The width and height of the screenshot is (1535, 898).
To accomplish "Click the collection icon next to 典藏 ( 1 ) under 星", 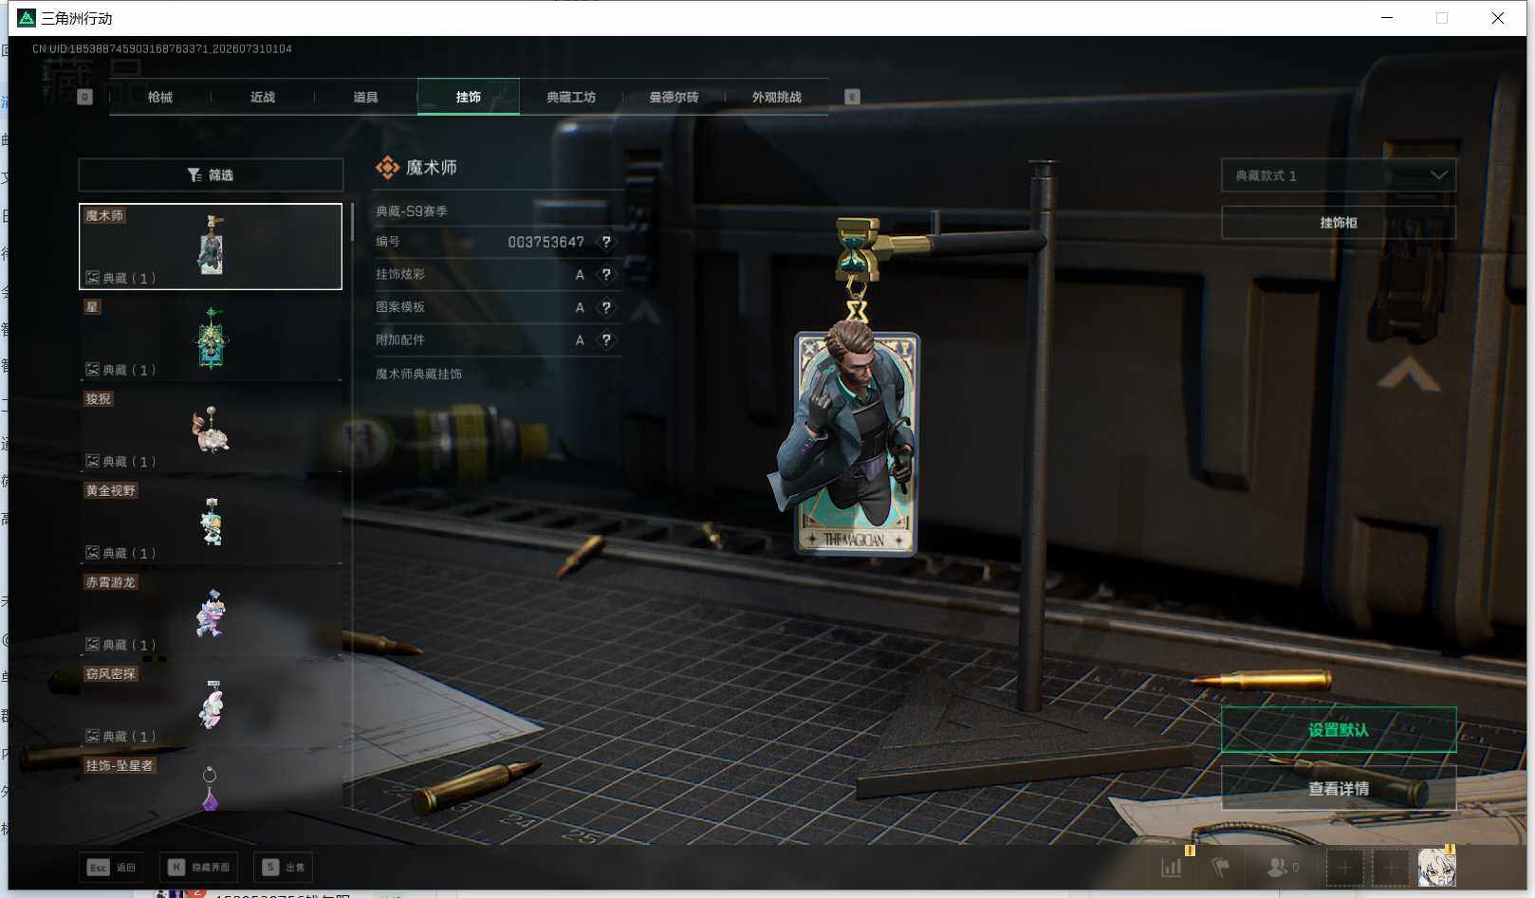I will pos(93,370).
